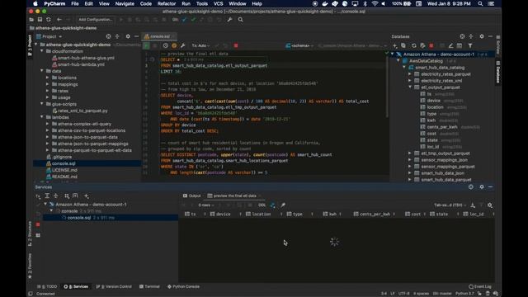Select the cents_per_kwh column in Database tree
Viewport: 528px width, 297px height.
pyautogui.click(x=442, y=127)
